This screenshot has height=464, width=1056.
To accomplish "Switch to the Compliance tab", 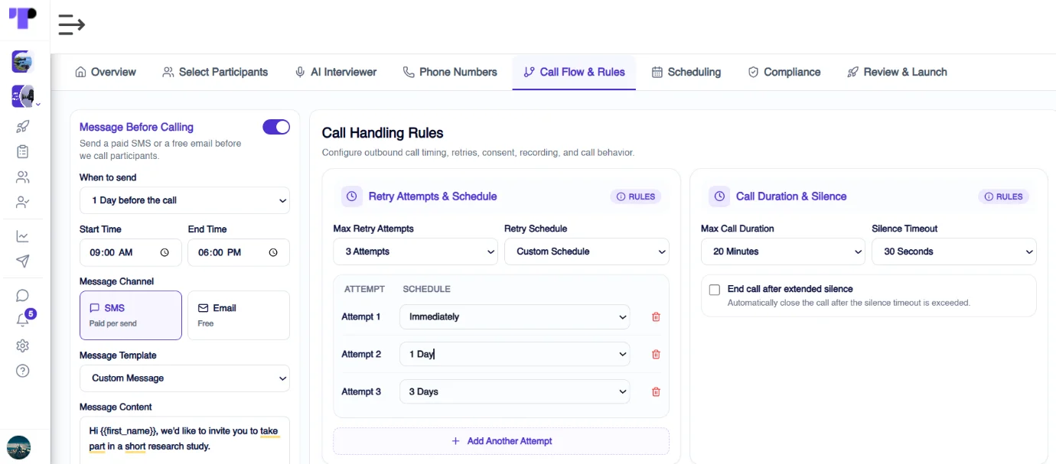I will 784,72.
